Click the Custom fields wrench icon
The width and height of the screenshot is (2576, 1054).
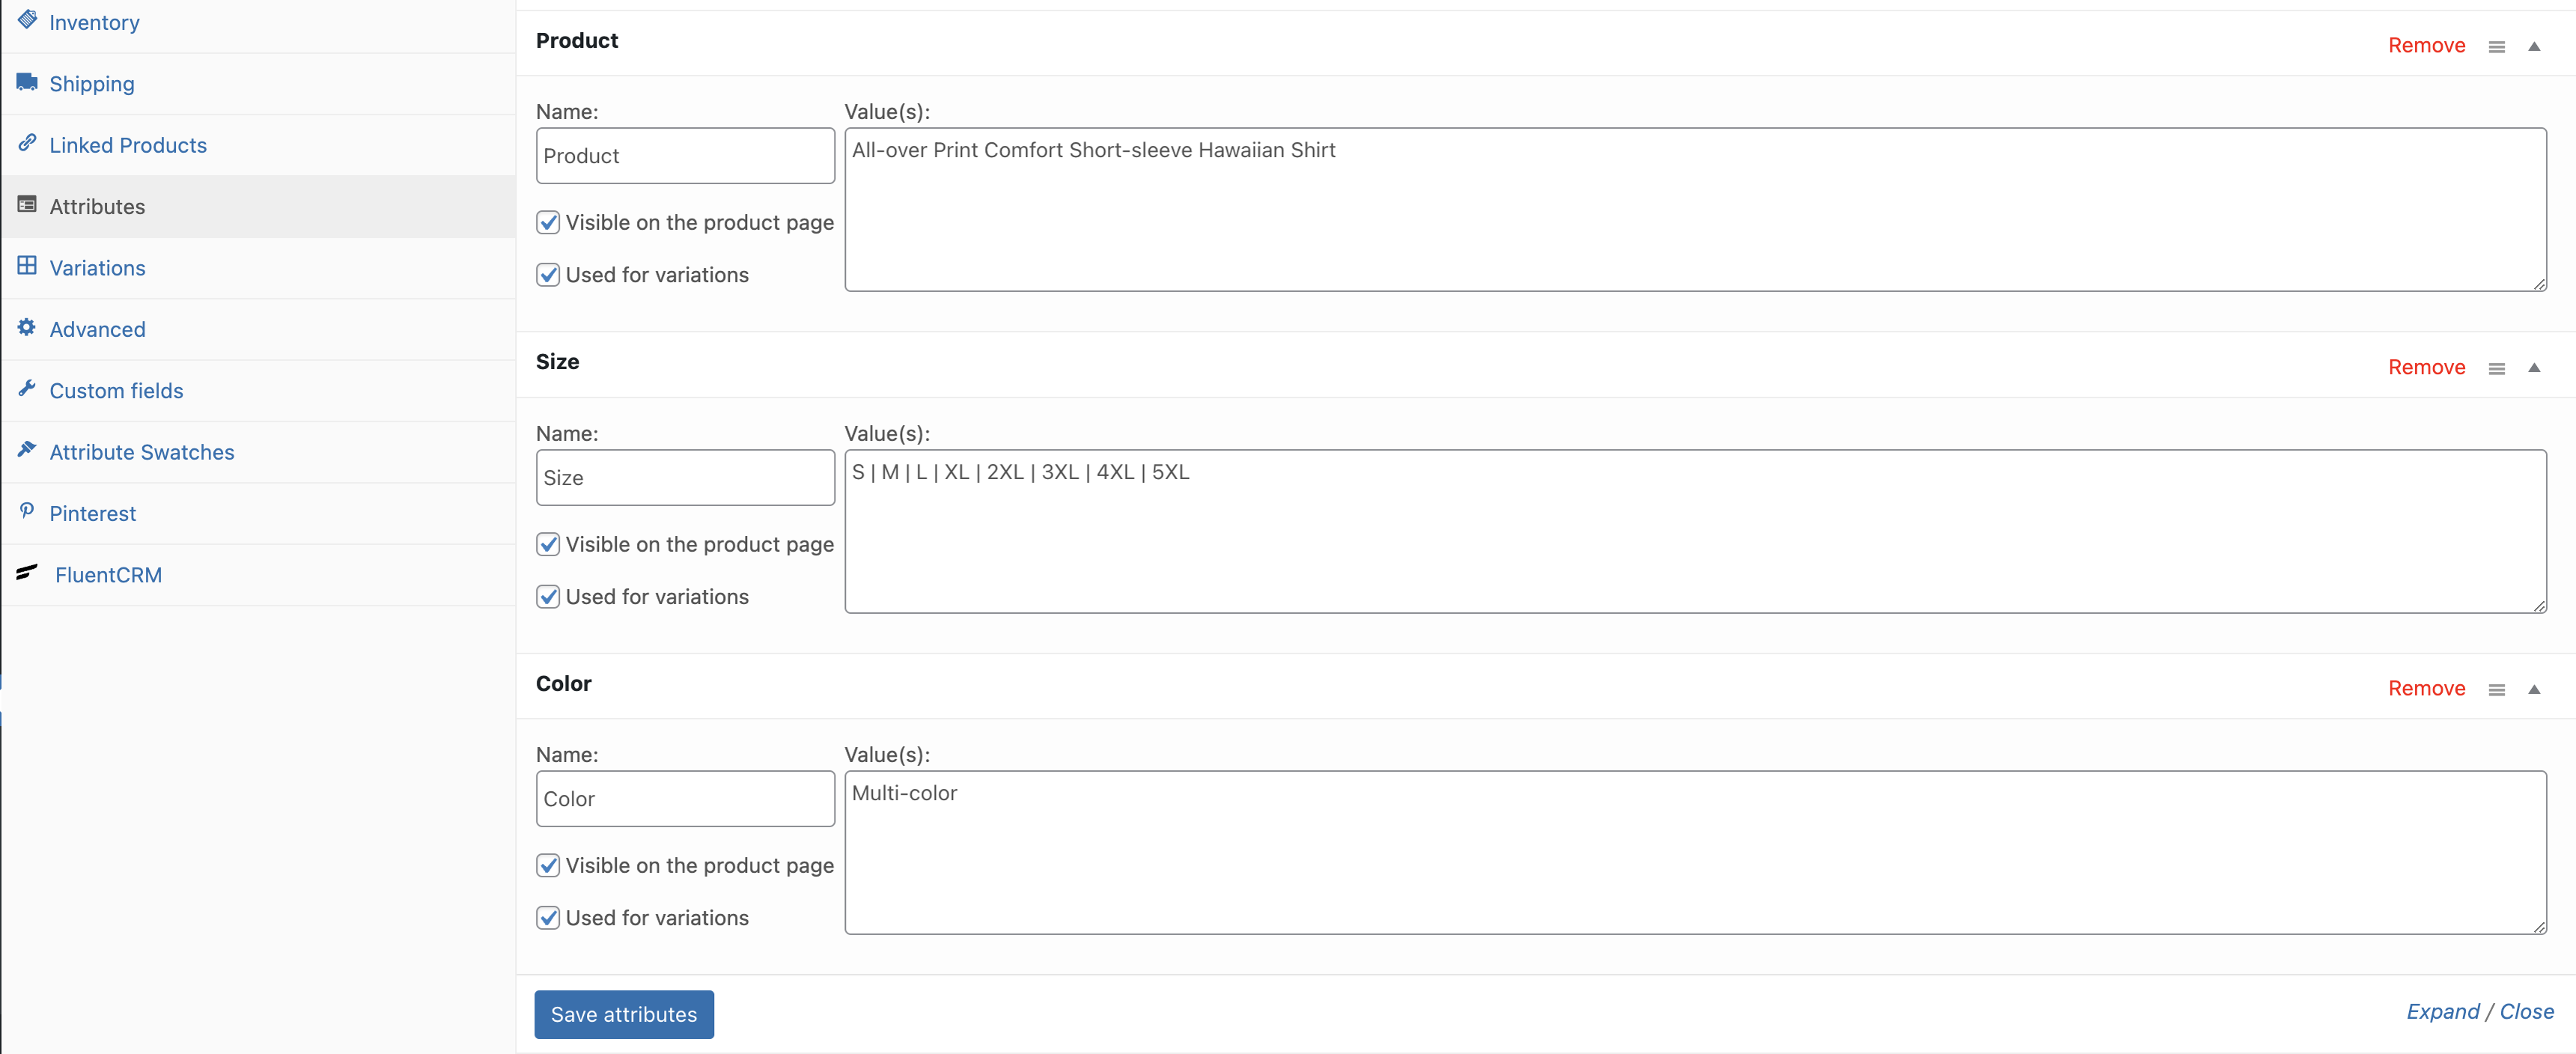click(27, 388)
